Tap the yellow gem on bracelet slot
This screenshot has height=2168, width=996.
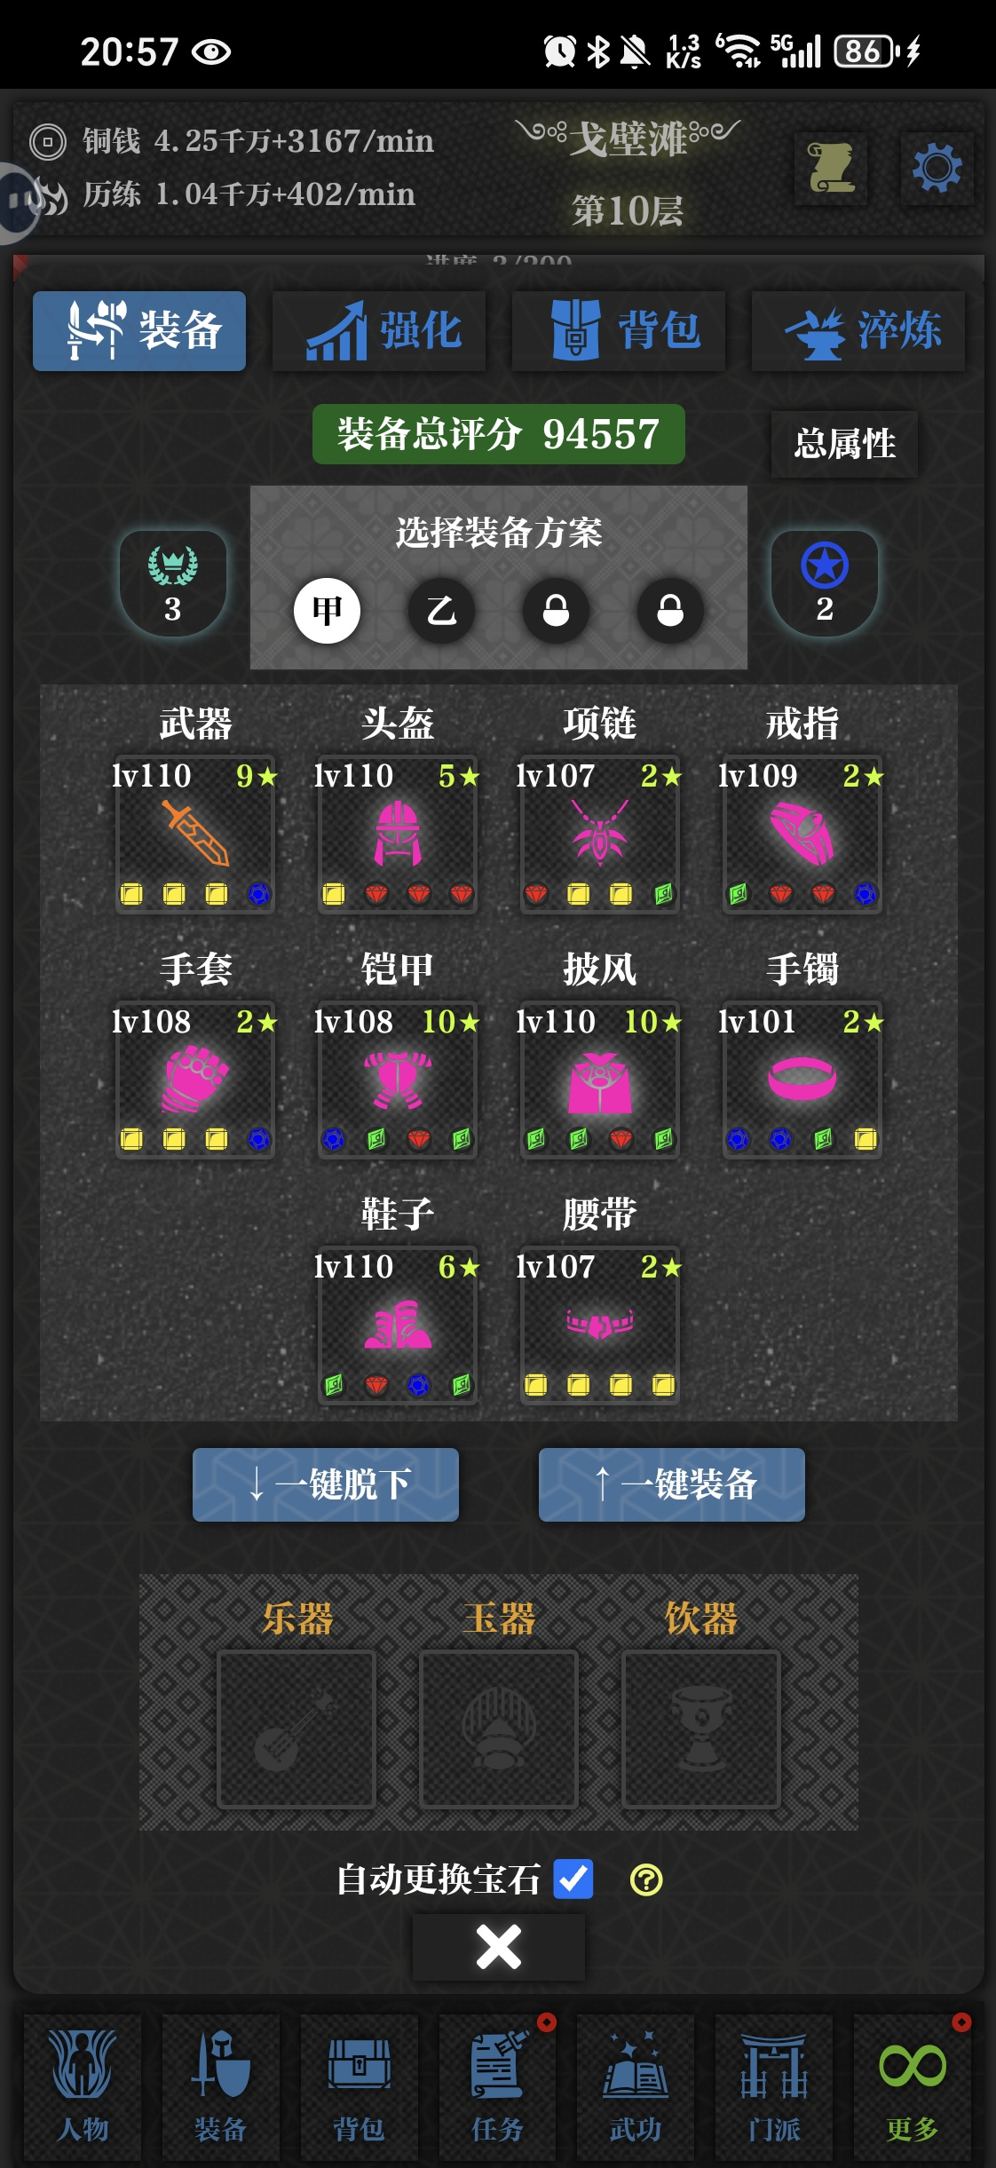pos(866,1139)
